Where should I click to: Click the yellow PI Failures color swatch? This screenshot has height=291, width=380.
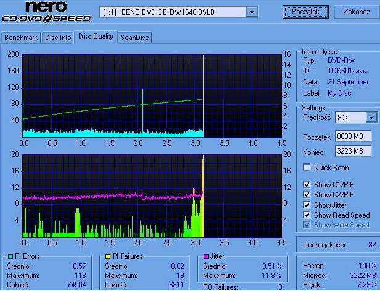pyautogui.click(x=108, y=256)
